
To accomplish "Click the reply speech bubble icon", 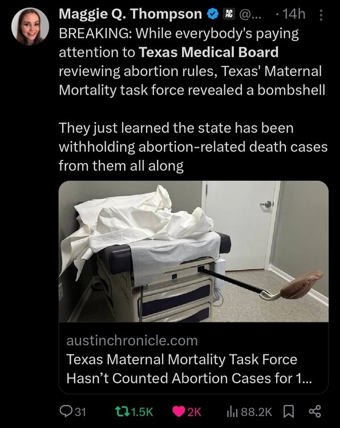I will (66, 411).
